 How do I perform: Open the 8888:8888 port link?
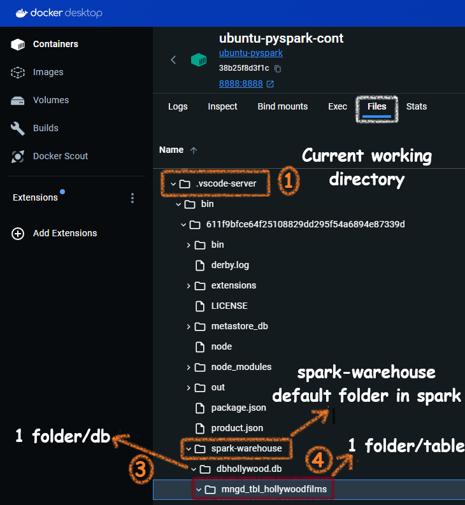tap(241, 83)
